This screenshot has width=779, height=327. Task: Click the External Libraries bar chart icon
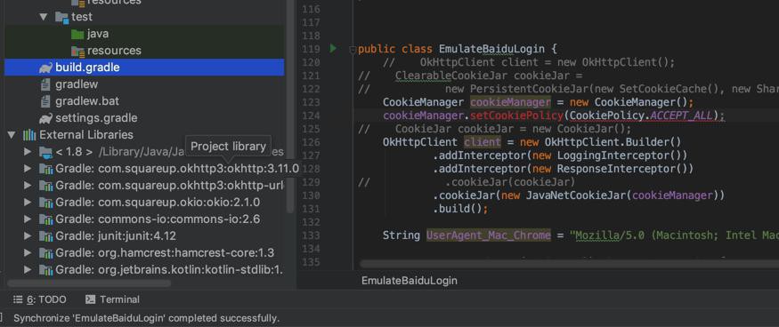coord(29,135)
